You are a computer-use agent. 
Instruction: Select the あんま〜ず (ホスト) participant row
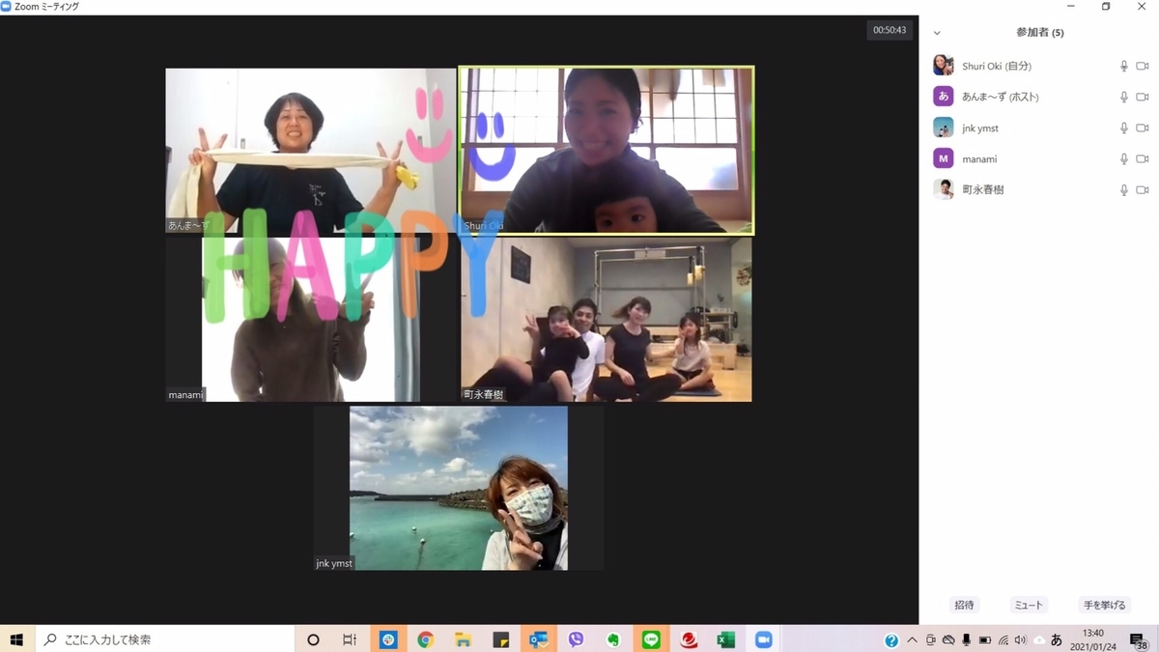point(1039,97)
